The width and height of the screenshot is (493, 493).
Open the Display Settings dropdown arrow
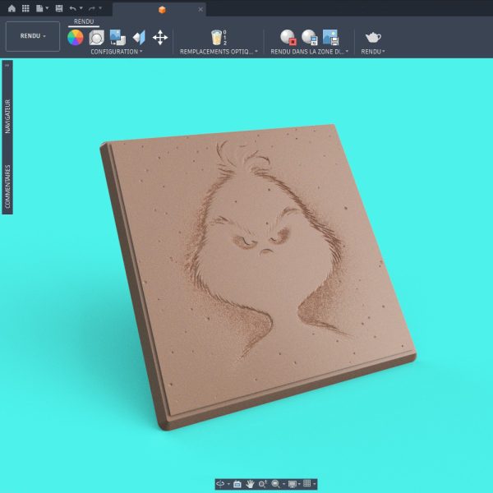click(x=299, y=484)
